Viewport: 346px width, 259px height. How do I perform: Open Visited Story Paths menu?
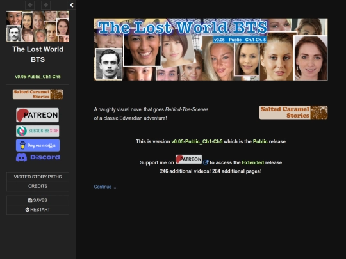38,177
